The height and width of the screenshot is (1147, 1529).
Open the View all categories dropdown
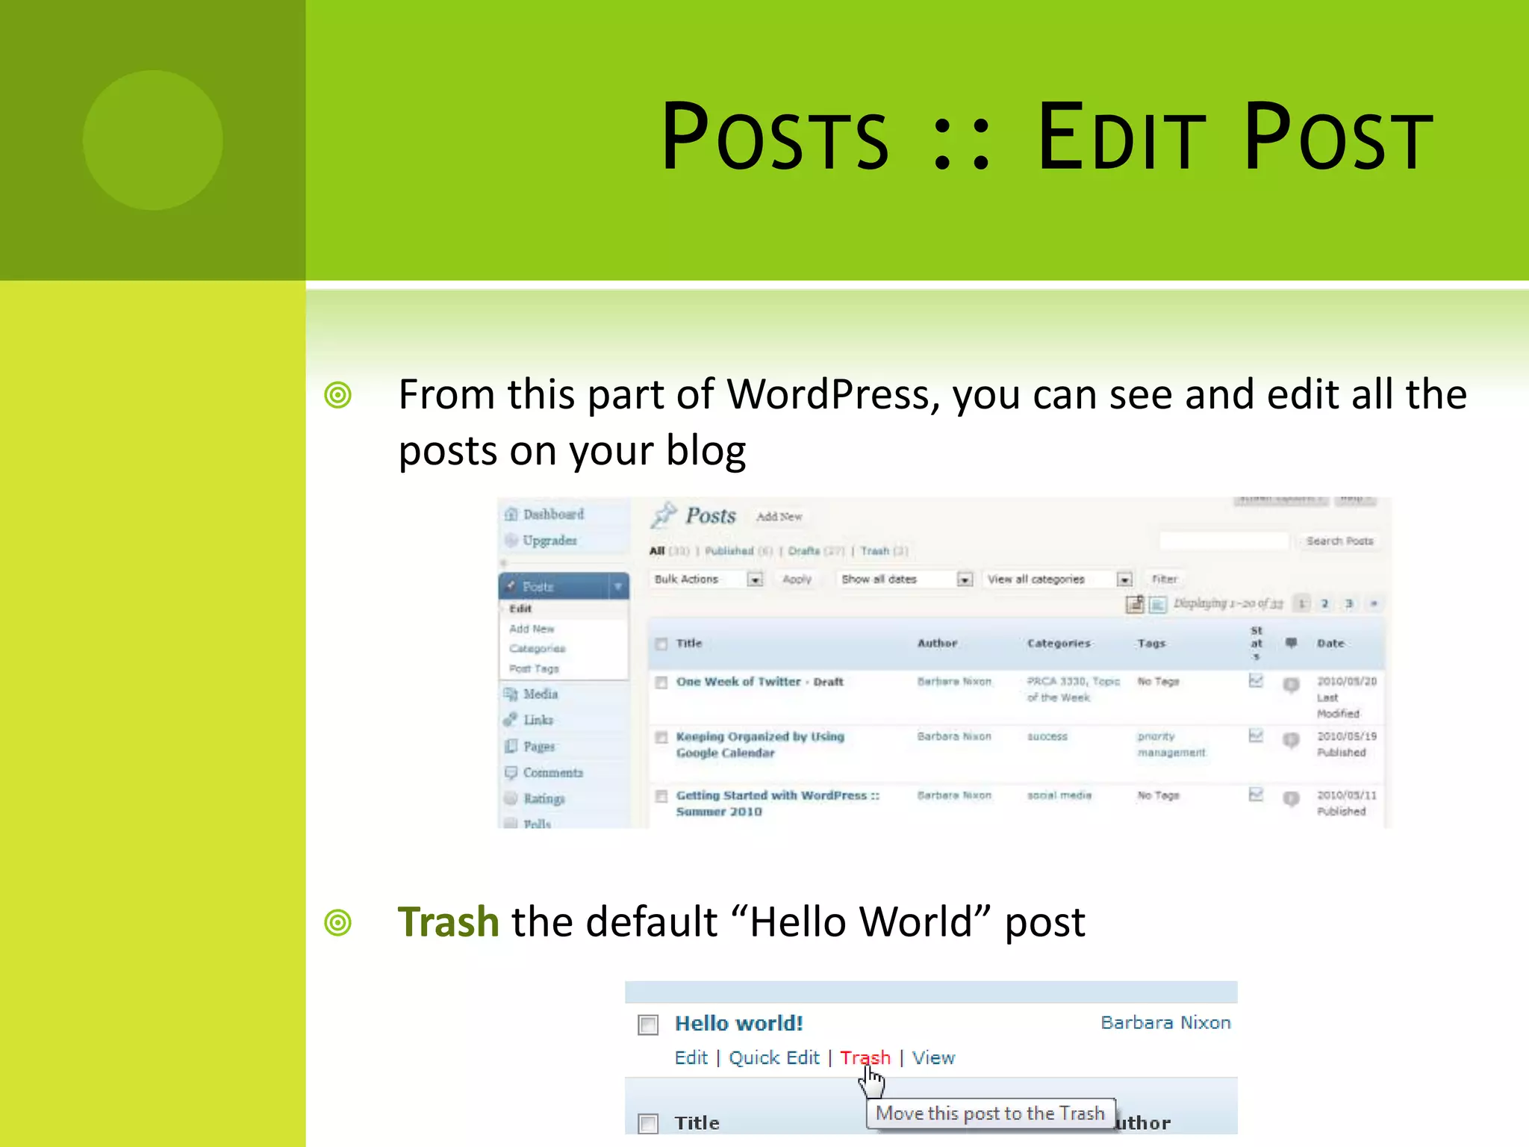tap(1059, 579)
